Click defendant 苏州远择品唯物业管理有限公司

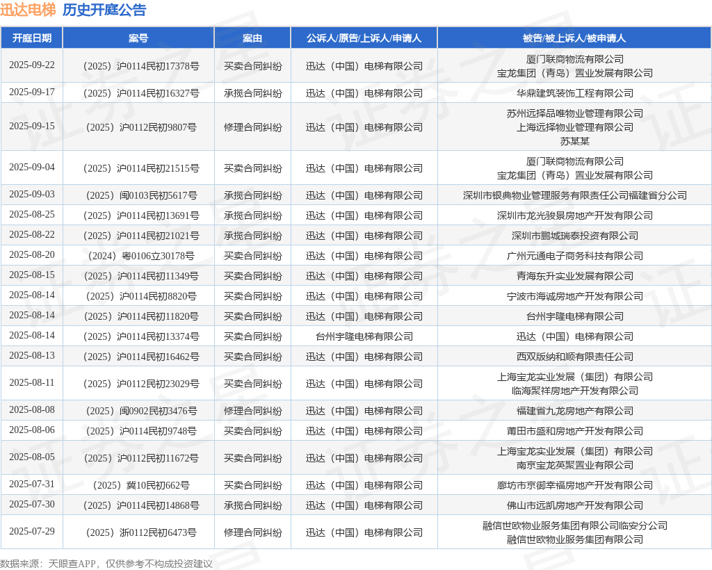pyautogui.click(x=575, y=113)
